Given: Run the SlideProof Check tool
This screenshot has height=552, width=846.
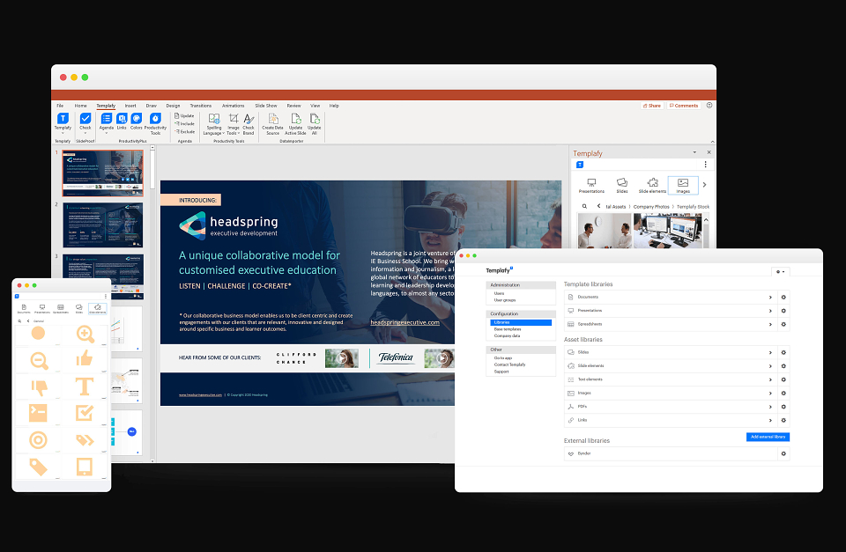Looking at the screenshot, I should tap(85, 121).
